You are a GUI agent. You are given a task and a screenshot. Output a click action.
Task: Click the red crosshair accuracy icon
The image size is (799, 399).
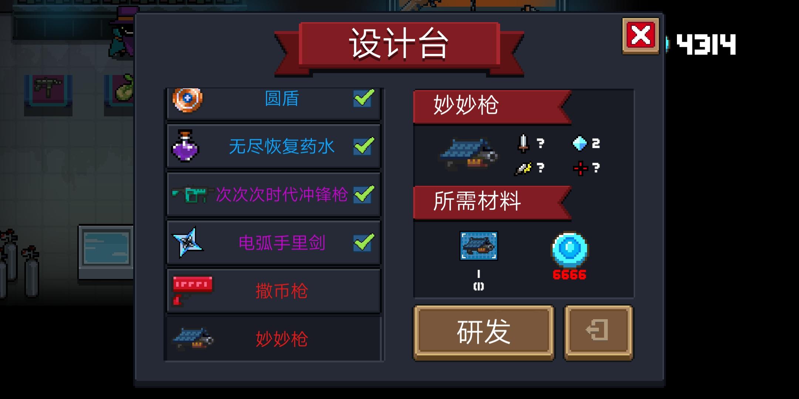[580, 168]
